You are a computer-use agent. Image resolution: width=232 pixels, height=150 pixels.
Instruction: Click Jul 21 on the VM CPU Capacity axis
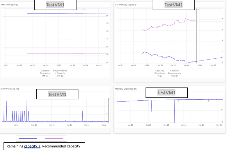point(6,65)
